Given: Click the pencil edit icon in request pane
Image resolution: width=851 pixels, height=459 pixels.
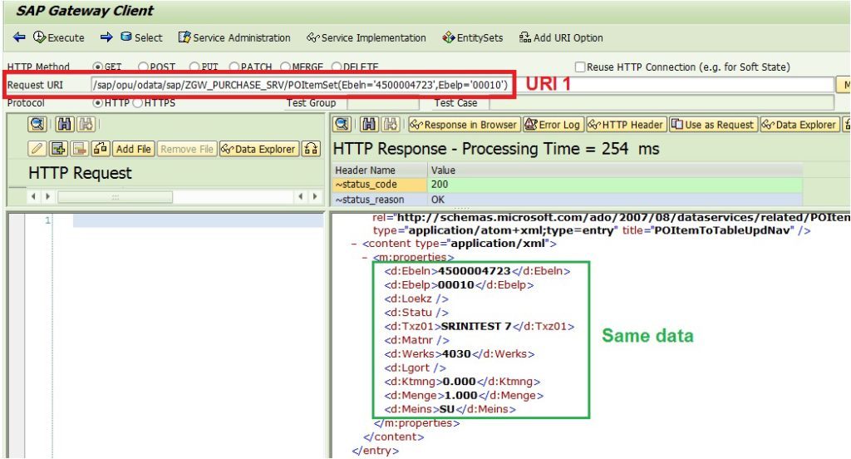Looking at the screenshot, I should point(37,149).
